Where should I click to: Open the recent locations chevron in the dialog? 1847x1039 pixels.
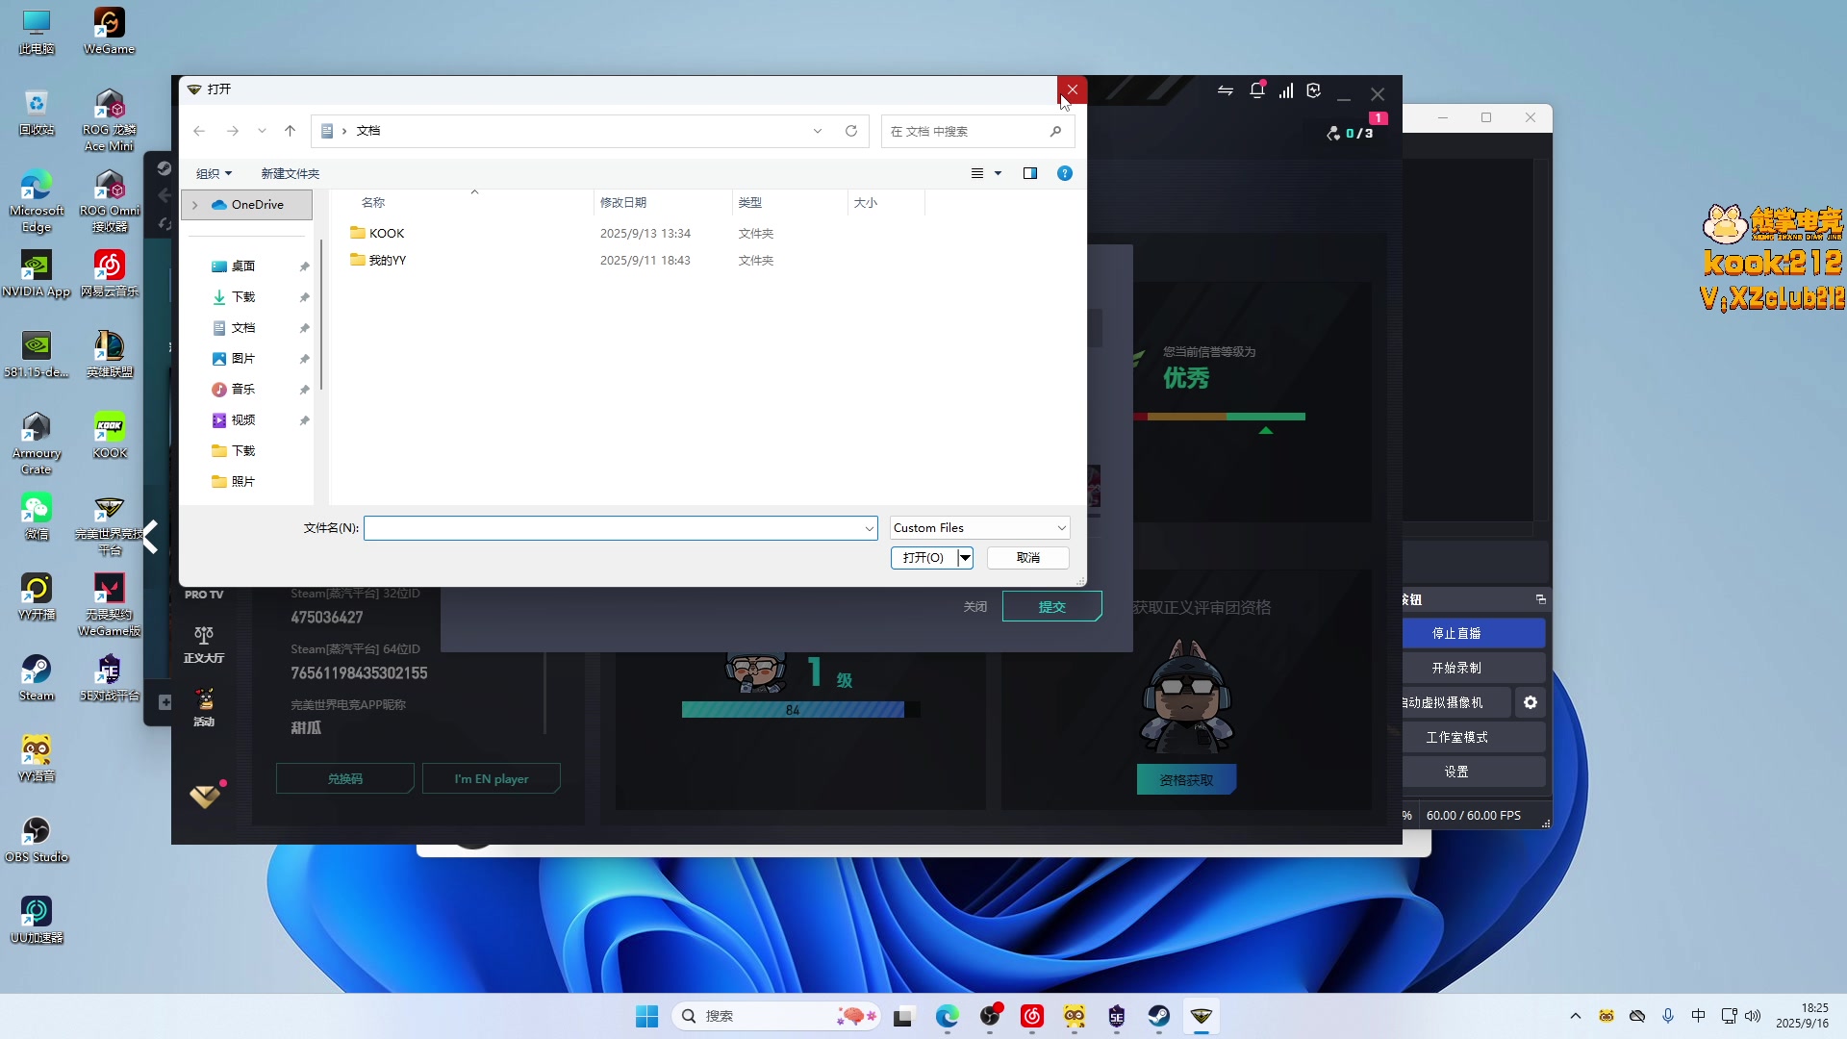[262, 131]
